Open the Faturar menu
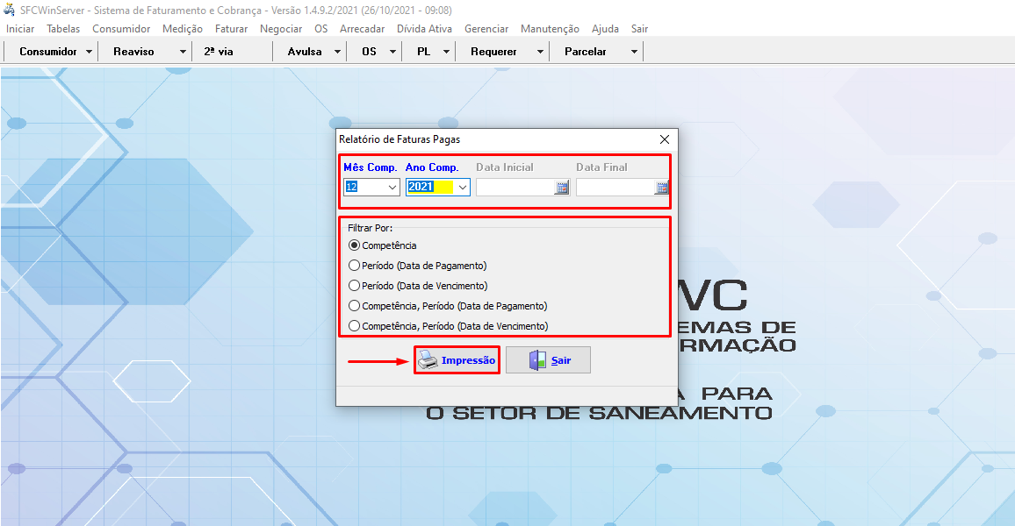Viewport: 1015px width, 526px height. 231,29
